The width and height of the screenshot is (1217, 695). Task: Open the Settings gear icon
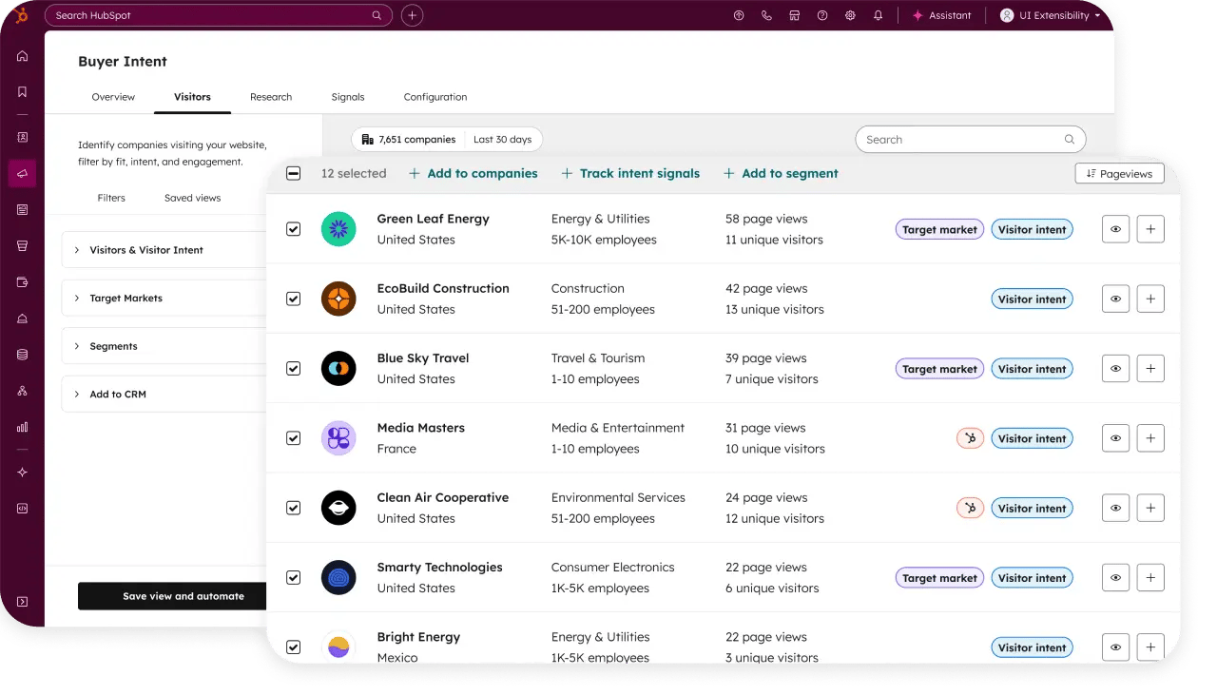tap(850, 15)
